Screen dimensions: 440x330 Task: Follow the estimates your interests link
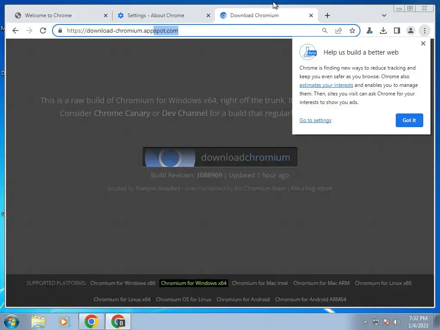click(326, 85)
